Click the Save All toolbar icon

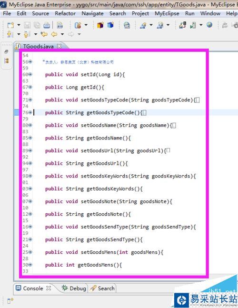[x=37, y=25]
